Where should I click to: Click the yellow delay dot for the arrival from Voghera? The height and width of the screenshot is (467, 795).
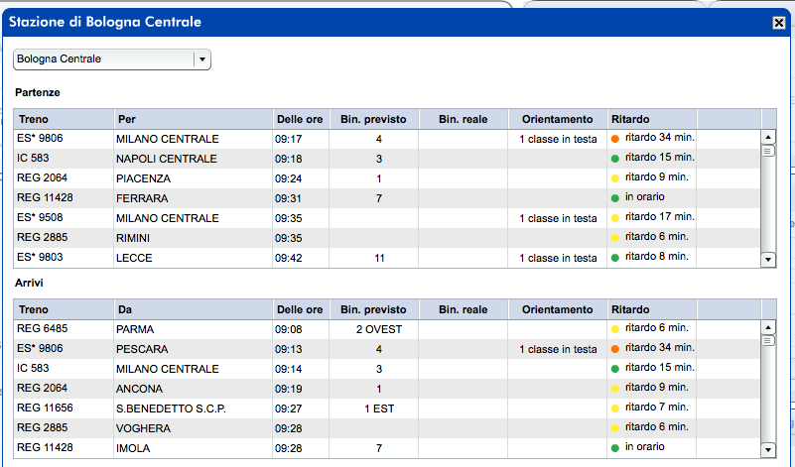(615, 428)
